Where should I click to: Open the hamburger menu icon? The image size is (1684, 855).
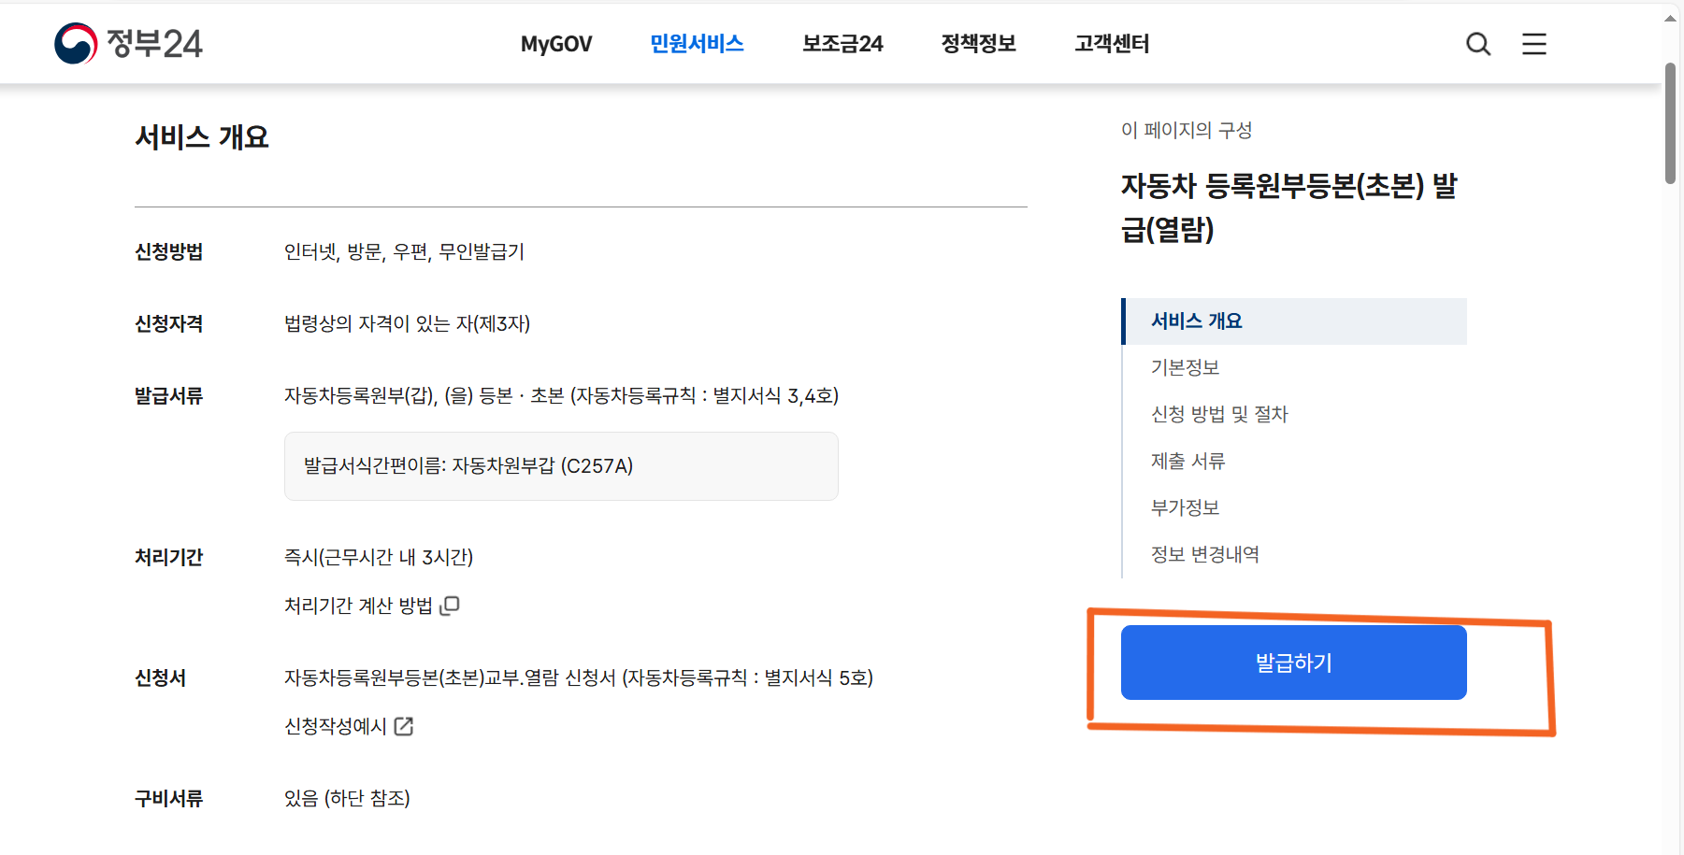pos(1534,44)
